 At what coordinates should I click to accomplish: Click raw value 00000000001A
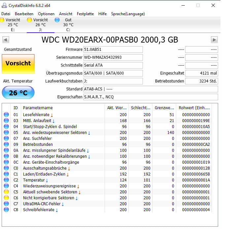[196, 180]
